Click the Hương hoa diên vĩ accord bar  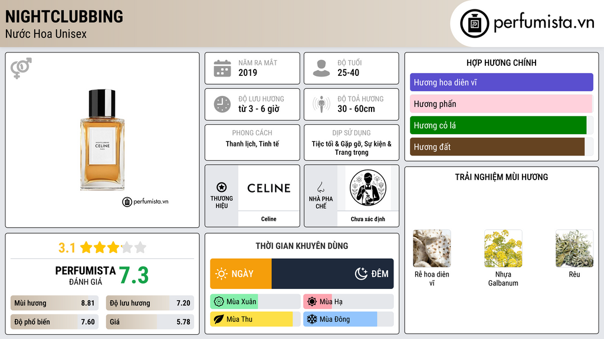[501, 82]
